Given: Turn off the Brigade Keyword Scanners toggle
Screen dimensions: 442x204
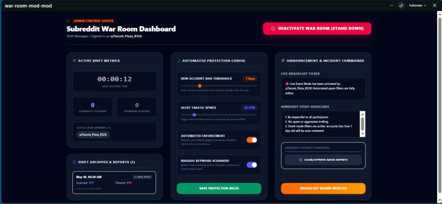Looking at the screenshot, I should [x=252, y=165].
